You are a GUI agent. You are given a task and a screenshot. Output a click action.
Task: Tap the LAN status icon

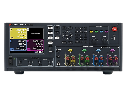[x=41, y=52]
